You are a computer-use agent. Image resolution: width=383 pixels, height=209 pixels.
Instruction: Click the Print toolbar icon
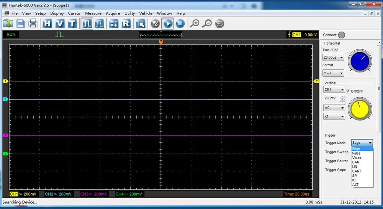(x=33, y=24)
